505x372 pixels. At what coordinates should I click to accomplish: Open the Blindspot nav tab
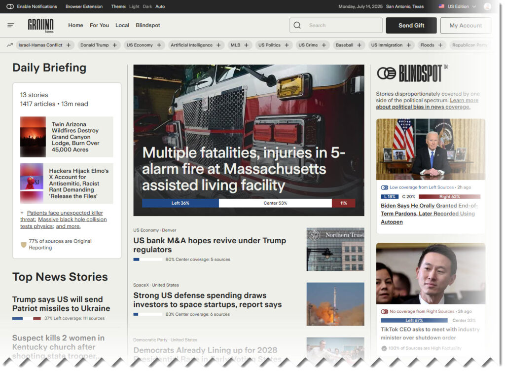pyautogui.click(x=148, y=25)
